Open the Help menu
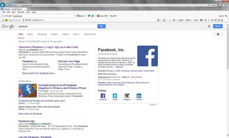Screen dimensions: 229x138 pos(34,12)
